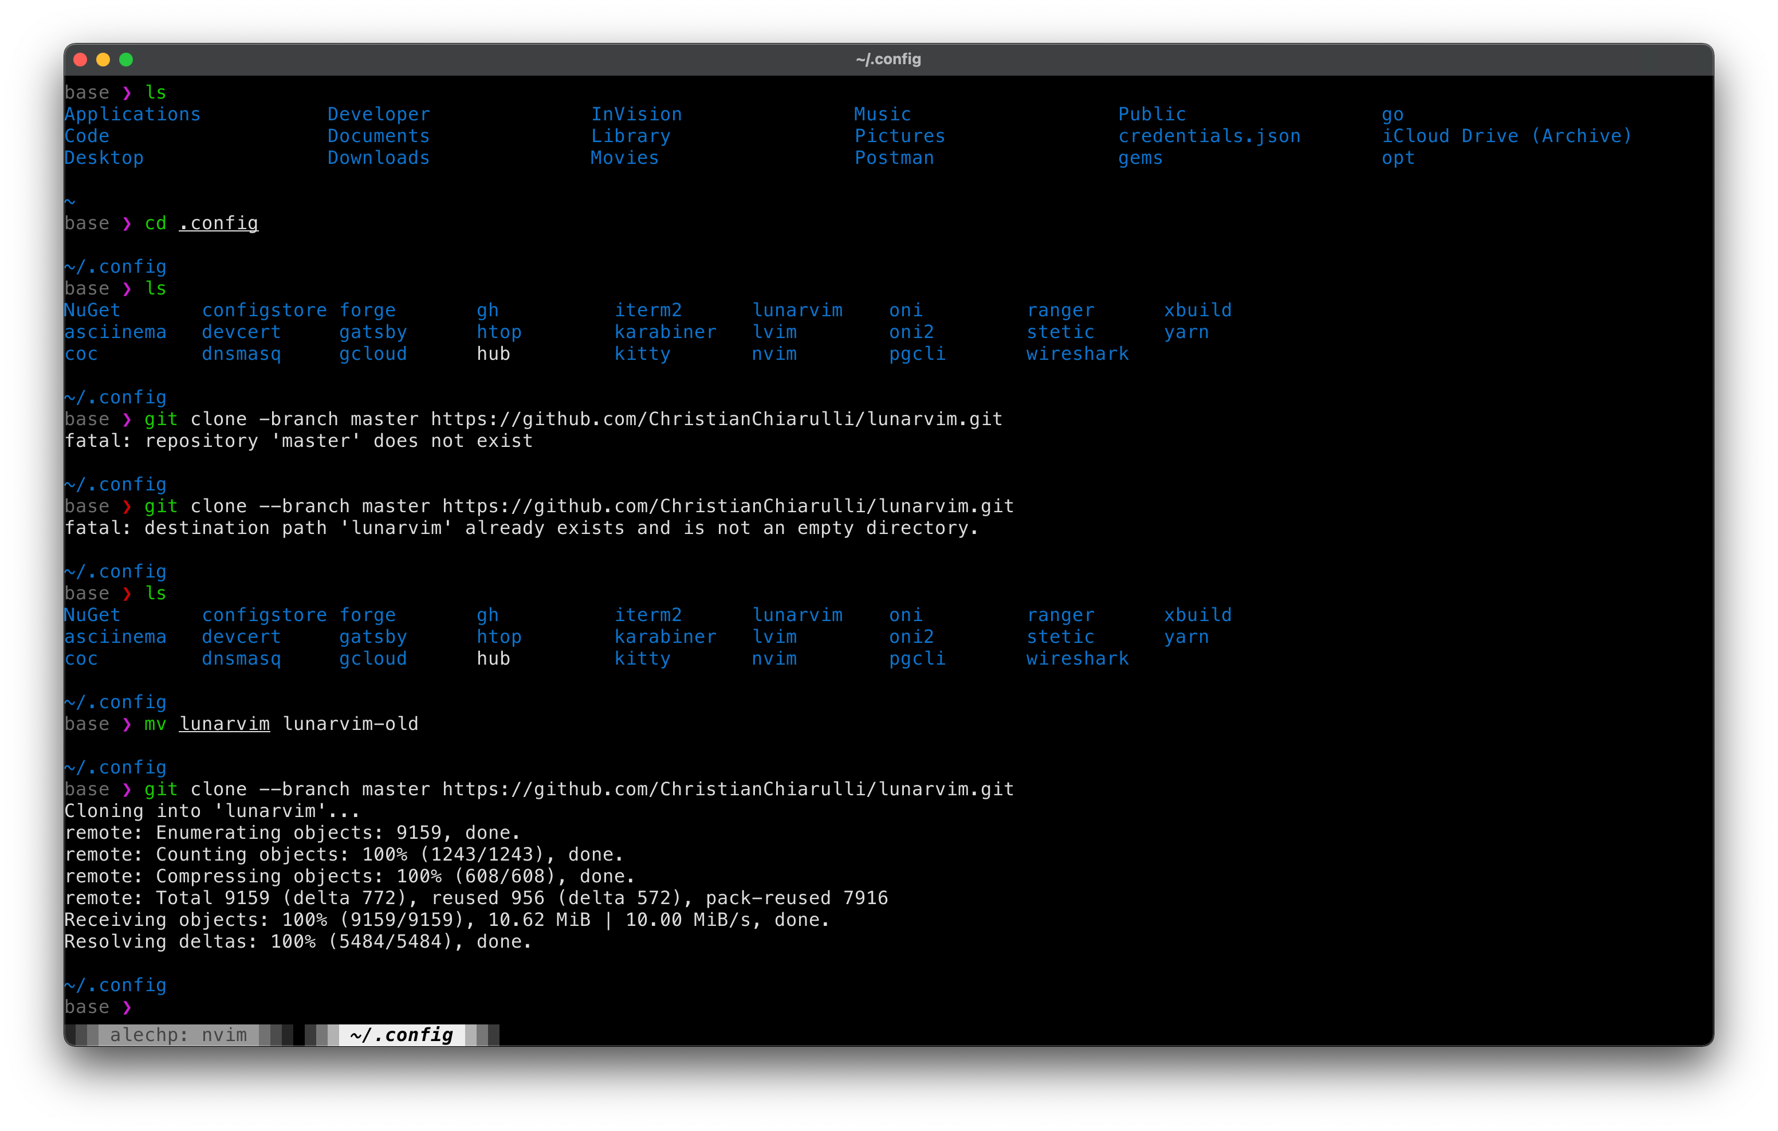Select the Applications entry in the home listing
This screenshot has height=1131, width=1778.
(132, 114)
